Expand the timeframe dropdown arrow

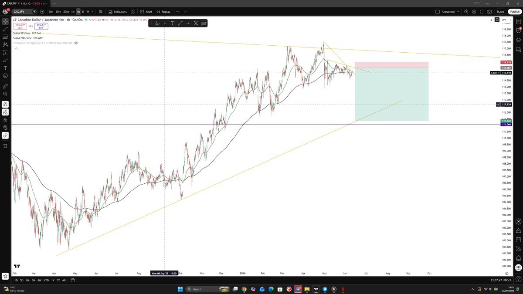92,12
